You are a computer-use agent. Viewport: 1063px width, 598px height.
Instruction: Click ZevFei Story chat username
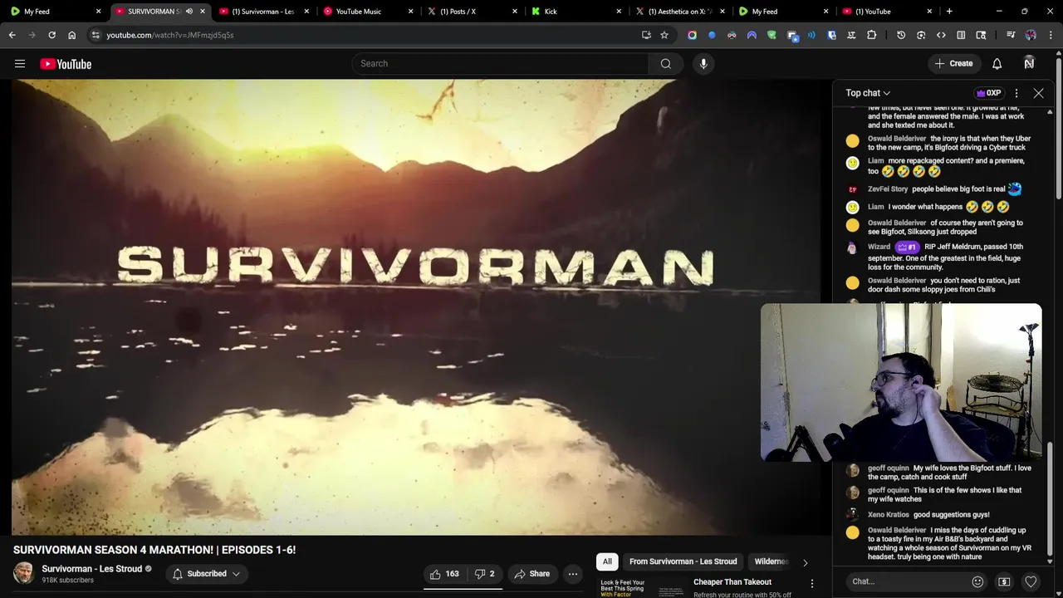click(888, 189)
